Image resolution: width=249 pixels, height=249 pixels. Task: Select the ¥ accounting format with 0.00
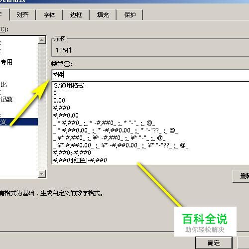tap(150, 145)
